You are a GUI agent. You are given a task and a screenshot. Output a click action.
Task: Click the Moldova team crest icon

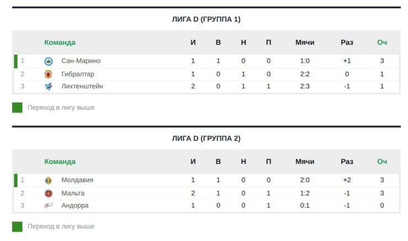click(49, 180)
